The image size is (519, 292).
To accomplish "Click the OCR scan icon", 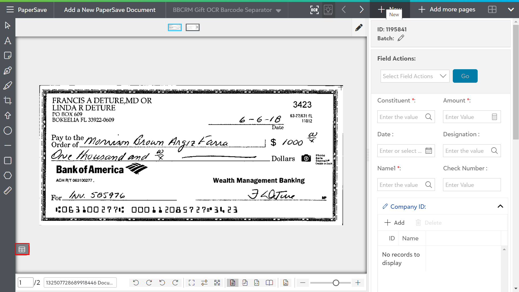I will (314, 10).
